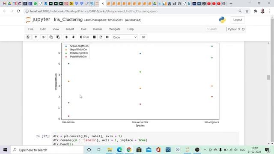Click the Trusted notebook indicator
The image size is (274, 154).
211,29
